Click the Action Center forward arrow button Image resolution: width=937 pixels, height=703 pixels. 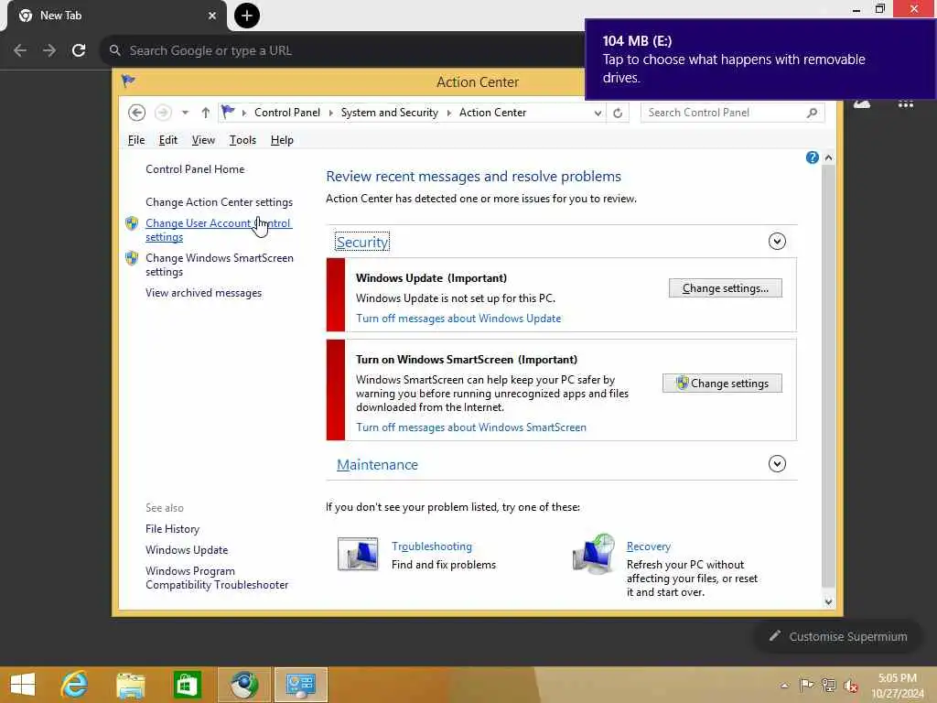[x=163, y=113]
